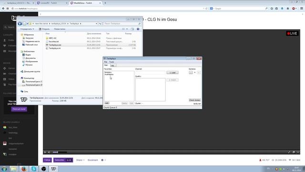Mute the Twitch player volume icon

click(49, 152)
